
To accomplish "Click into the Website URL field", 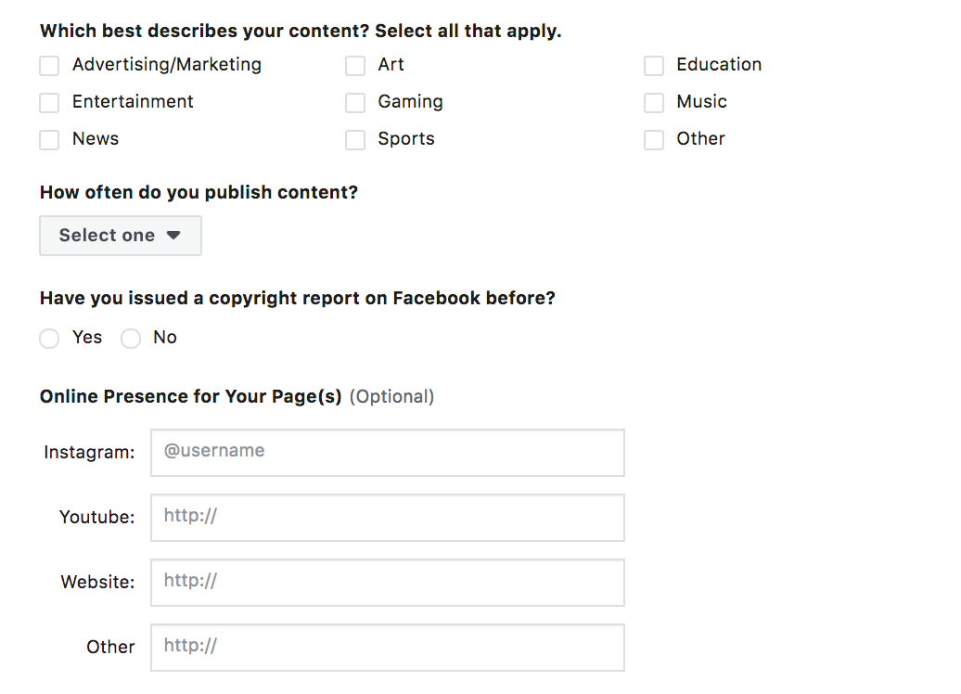I will click(387, 583).
